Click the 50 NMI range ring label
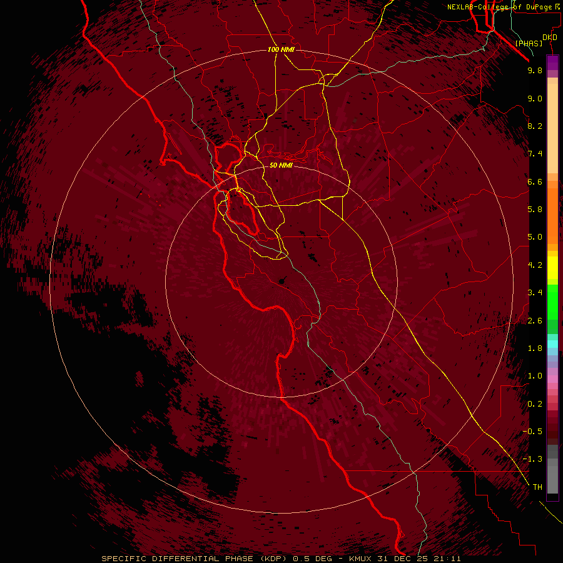 click(281, 165)
